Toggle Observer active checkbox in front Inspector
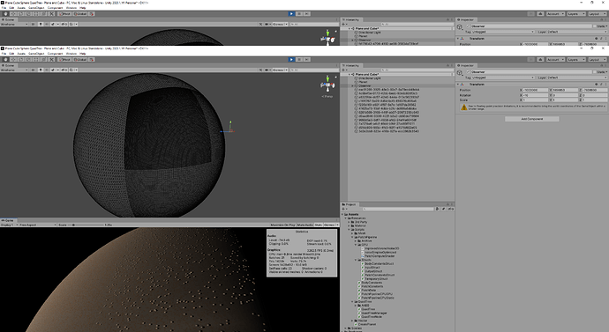The height and width of the screenshot is (332, 609). [x=468, y=72]
